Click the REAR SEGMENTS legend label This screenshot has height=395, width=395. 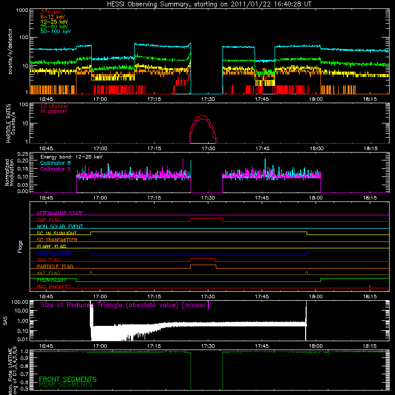click(66, 385)
